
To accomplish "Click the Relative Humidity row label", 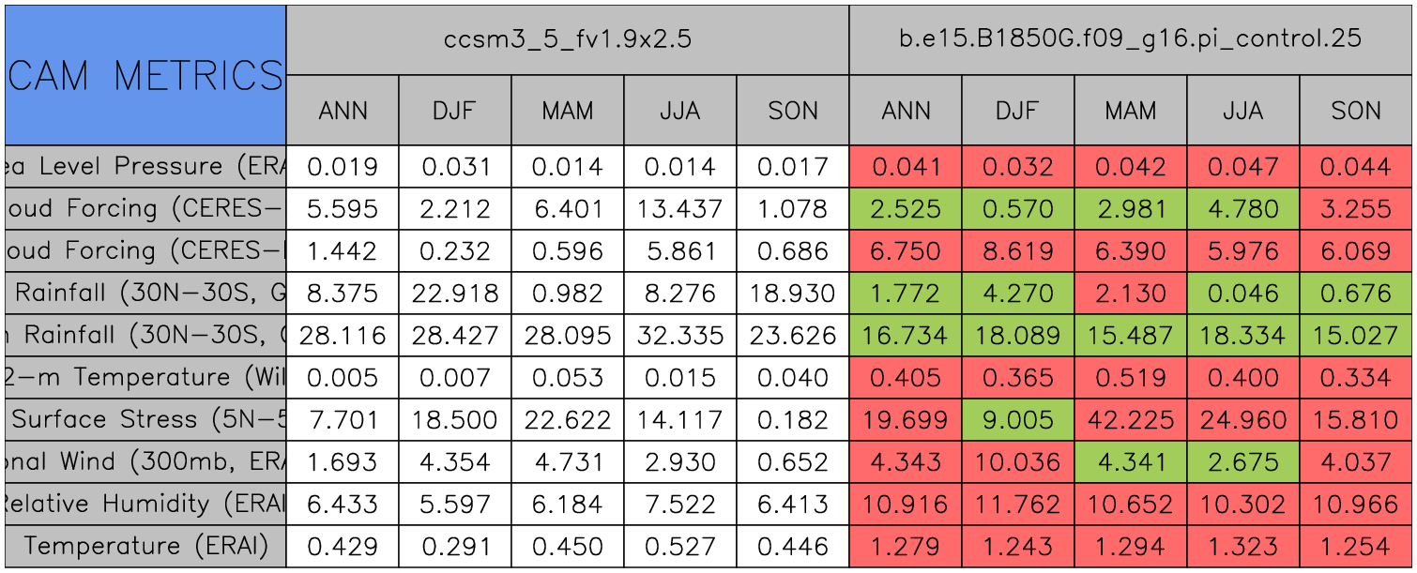I will pyautogui.click(x=145, y=504).
